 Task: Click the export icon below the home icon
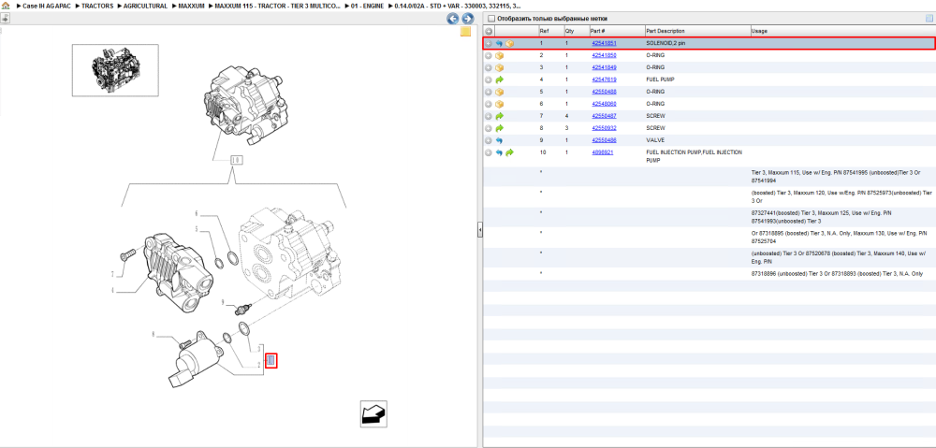pyautogui.click(x=6, y=19)
